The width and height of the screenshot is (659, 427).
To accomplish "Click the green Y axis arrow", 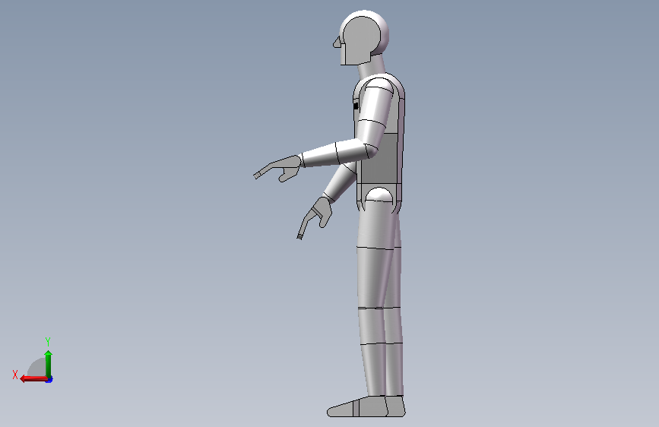I will (x=49, y=365).
